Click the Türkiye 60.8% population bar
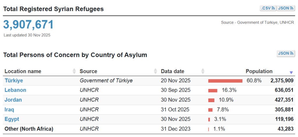Screen dimensions: 298x137 (225, 81)
